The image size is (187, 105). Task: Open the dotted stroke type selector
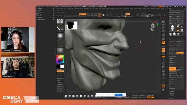60,28
